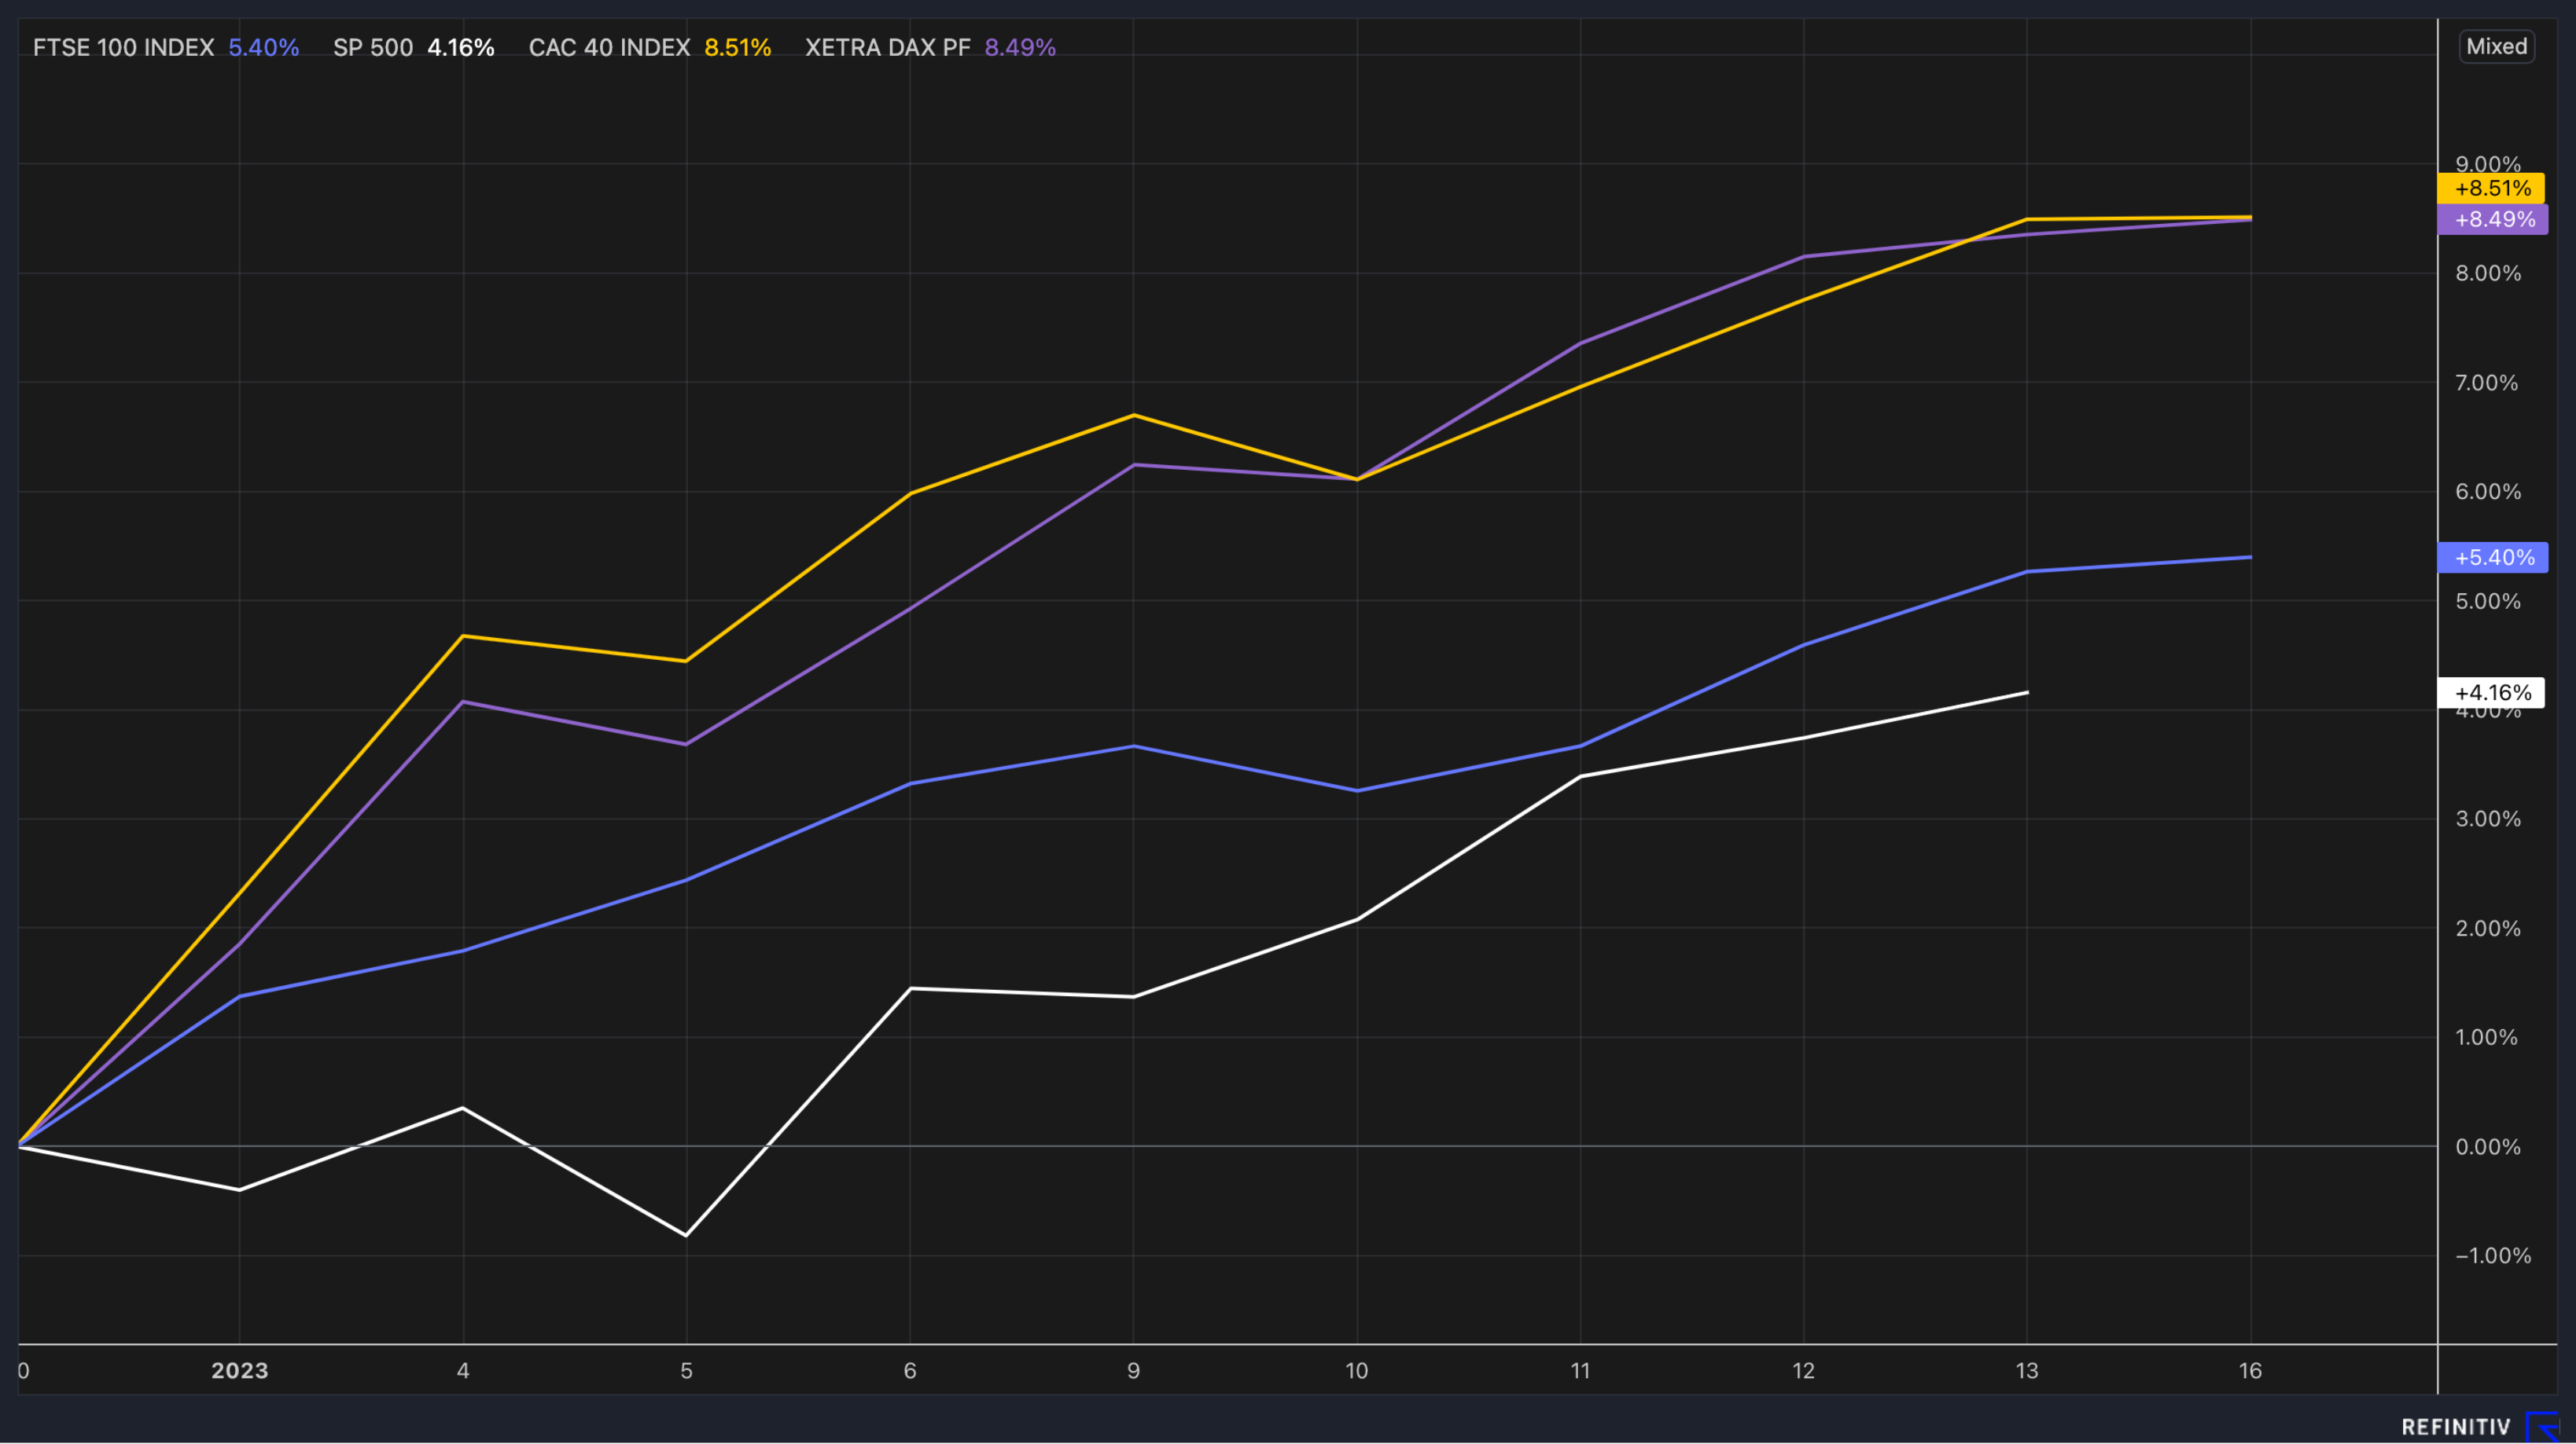Click the 11 date axis label
The height and width of the screenshot is (1444, 2576).
1580,1371
